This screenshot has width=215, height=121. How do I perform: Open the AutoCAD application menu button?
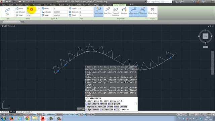click(x=1, y=2)
